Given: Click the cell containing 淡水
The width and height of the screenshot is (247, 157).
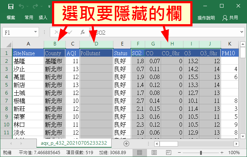Looking at the screenshot, I should pos(28,132).
